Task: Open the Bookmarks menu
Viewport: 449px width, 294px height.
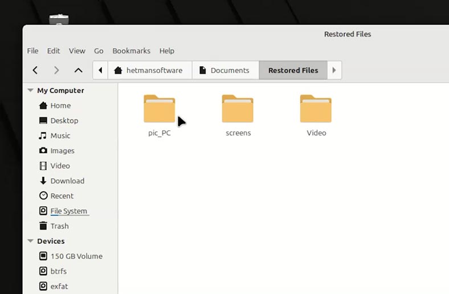Action: tap(131, 51)
